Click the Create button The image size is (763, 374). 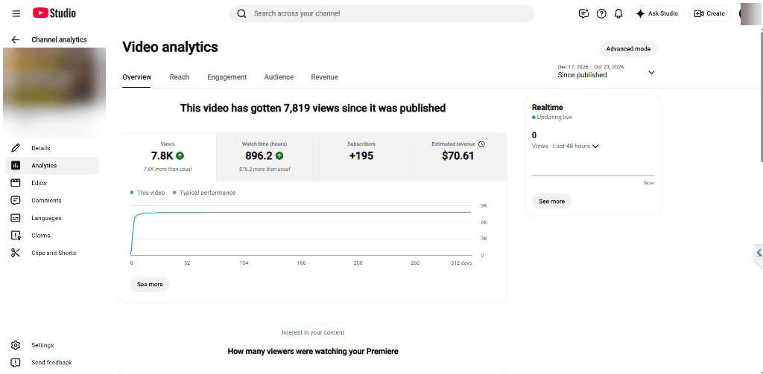pos(710,13)
